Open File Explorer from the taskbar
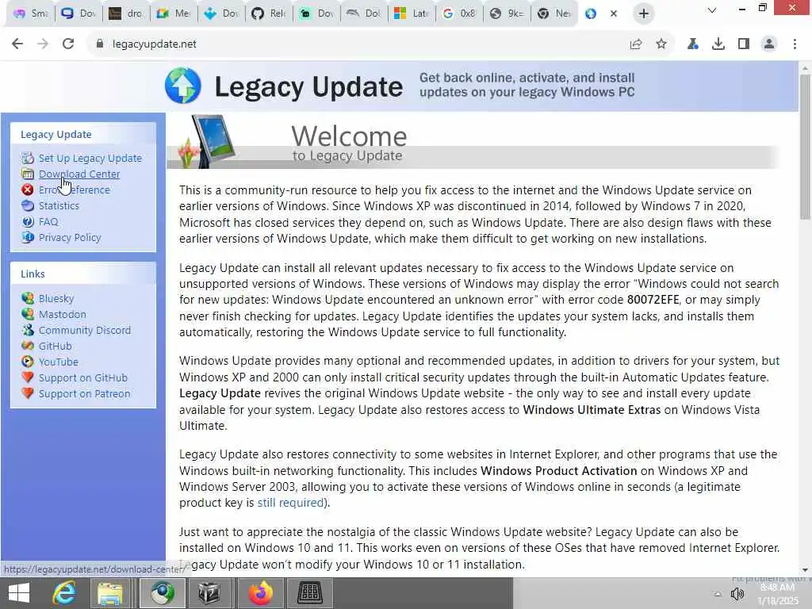 (x=110, y=593)
